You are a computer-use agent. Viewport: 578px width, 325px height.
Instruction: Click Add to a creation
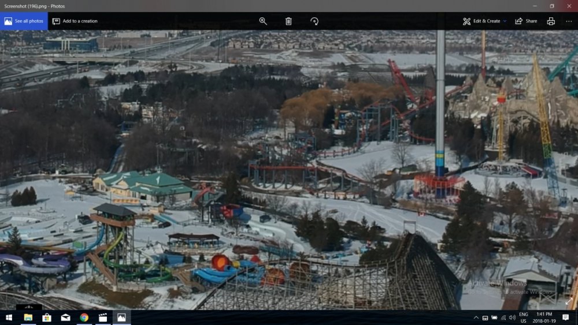[x=75, y=21]
